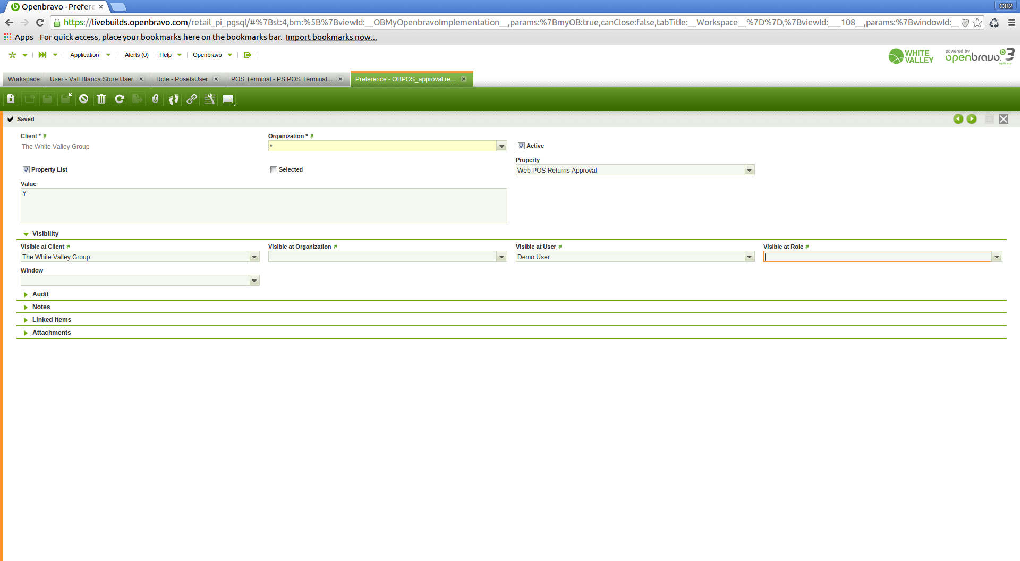Reload the browser page
The height and width of the screenshot is (561, 1020).
(40, 22)
